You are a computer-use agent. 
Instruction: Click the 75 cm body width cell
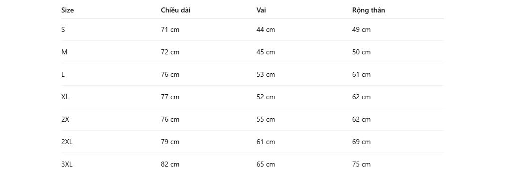[x=361, y=165]
